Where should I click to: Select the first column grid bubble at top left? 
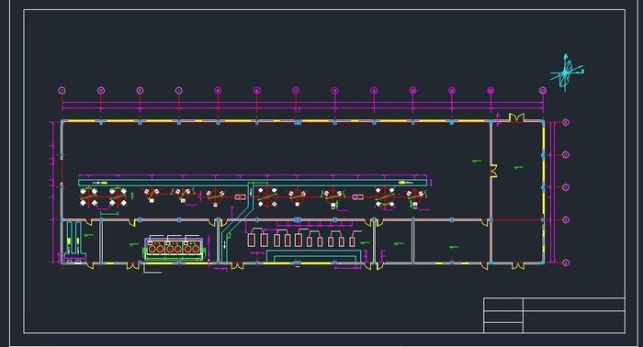62,90
